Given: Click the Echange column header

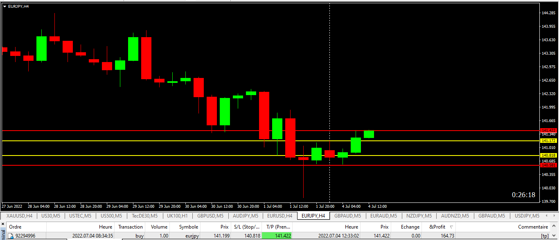Looking at the screenshot, I should 406,227.
